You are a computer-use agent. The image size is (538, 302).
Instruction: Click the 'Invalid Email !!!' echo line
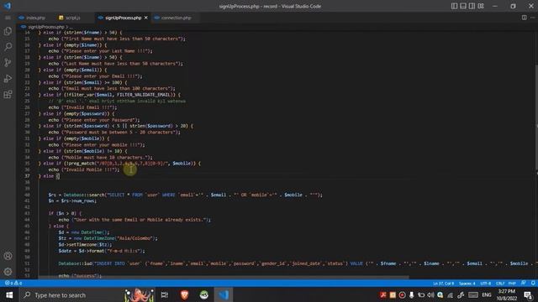click(82, 107)
